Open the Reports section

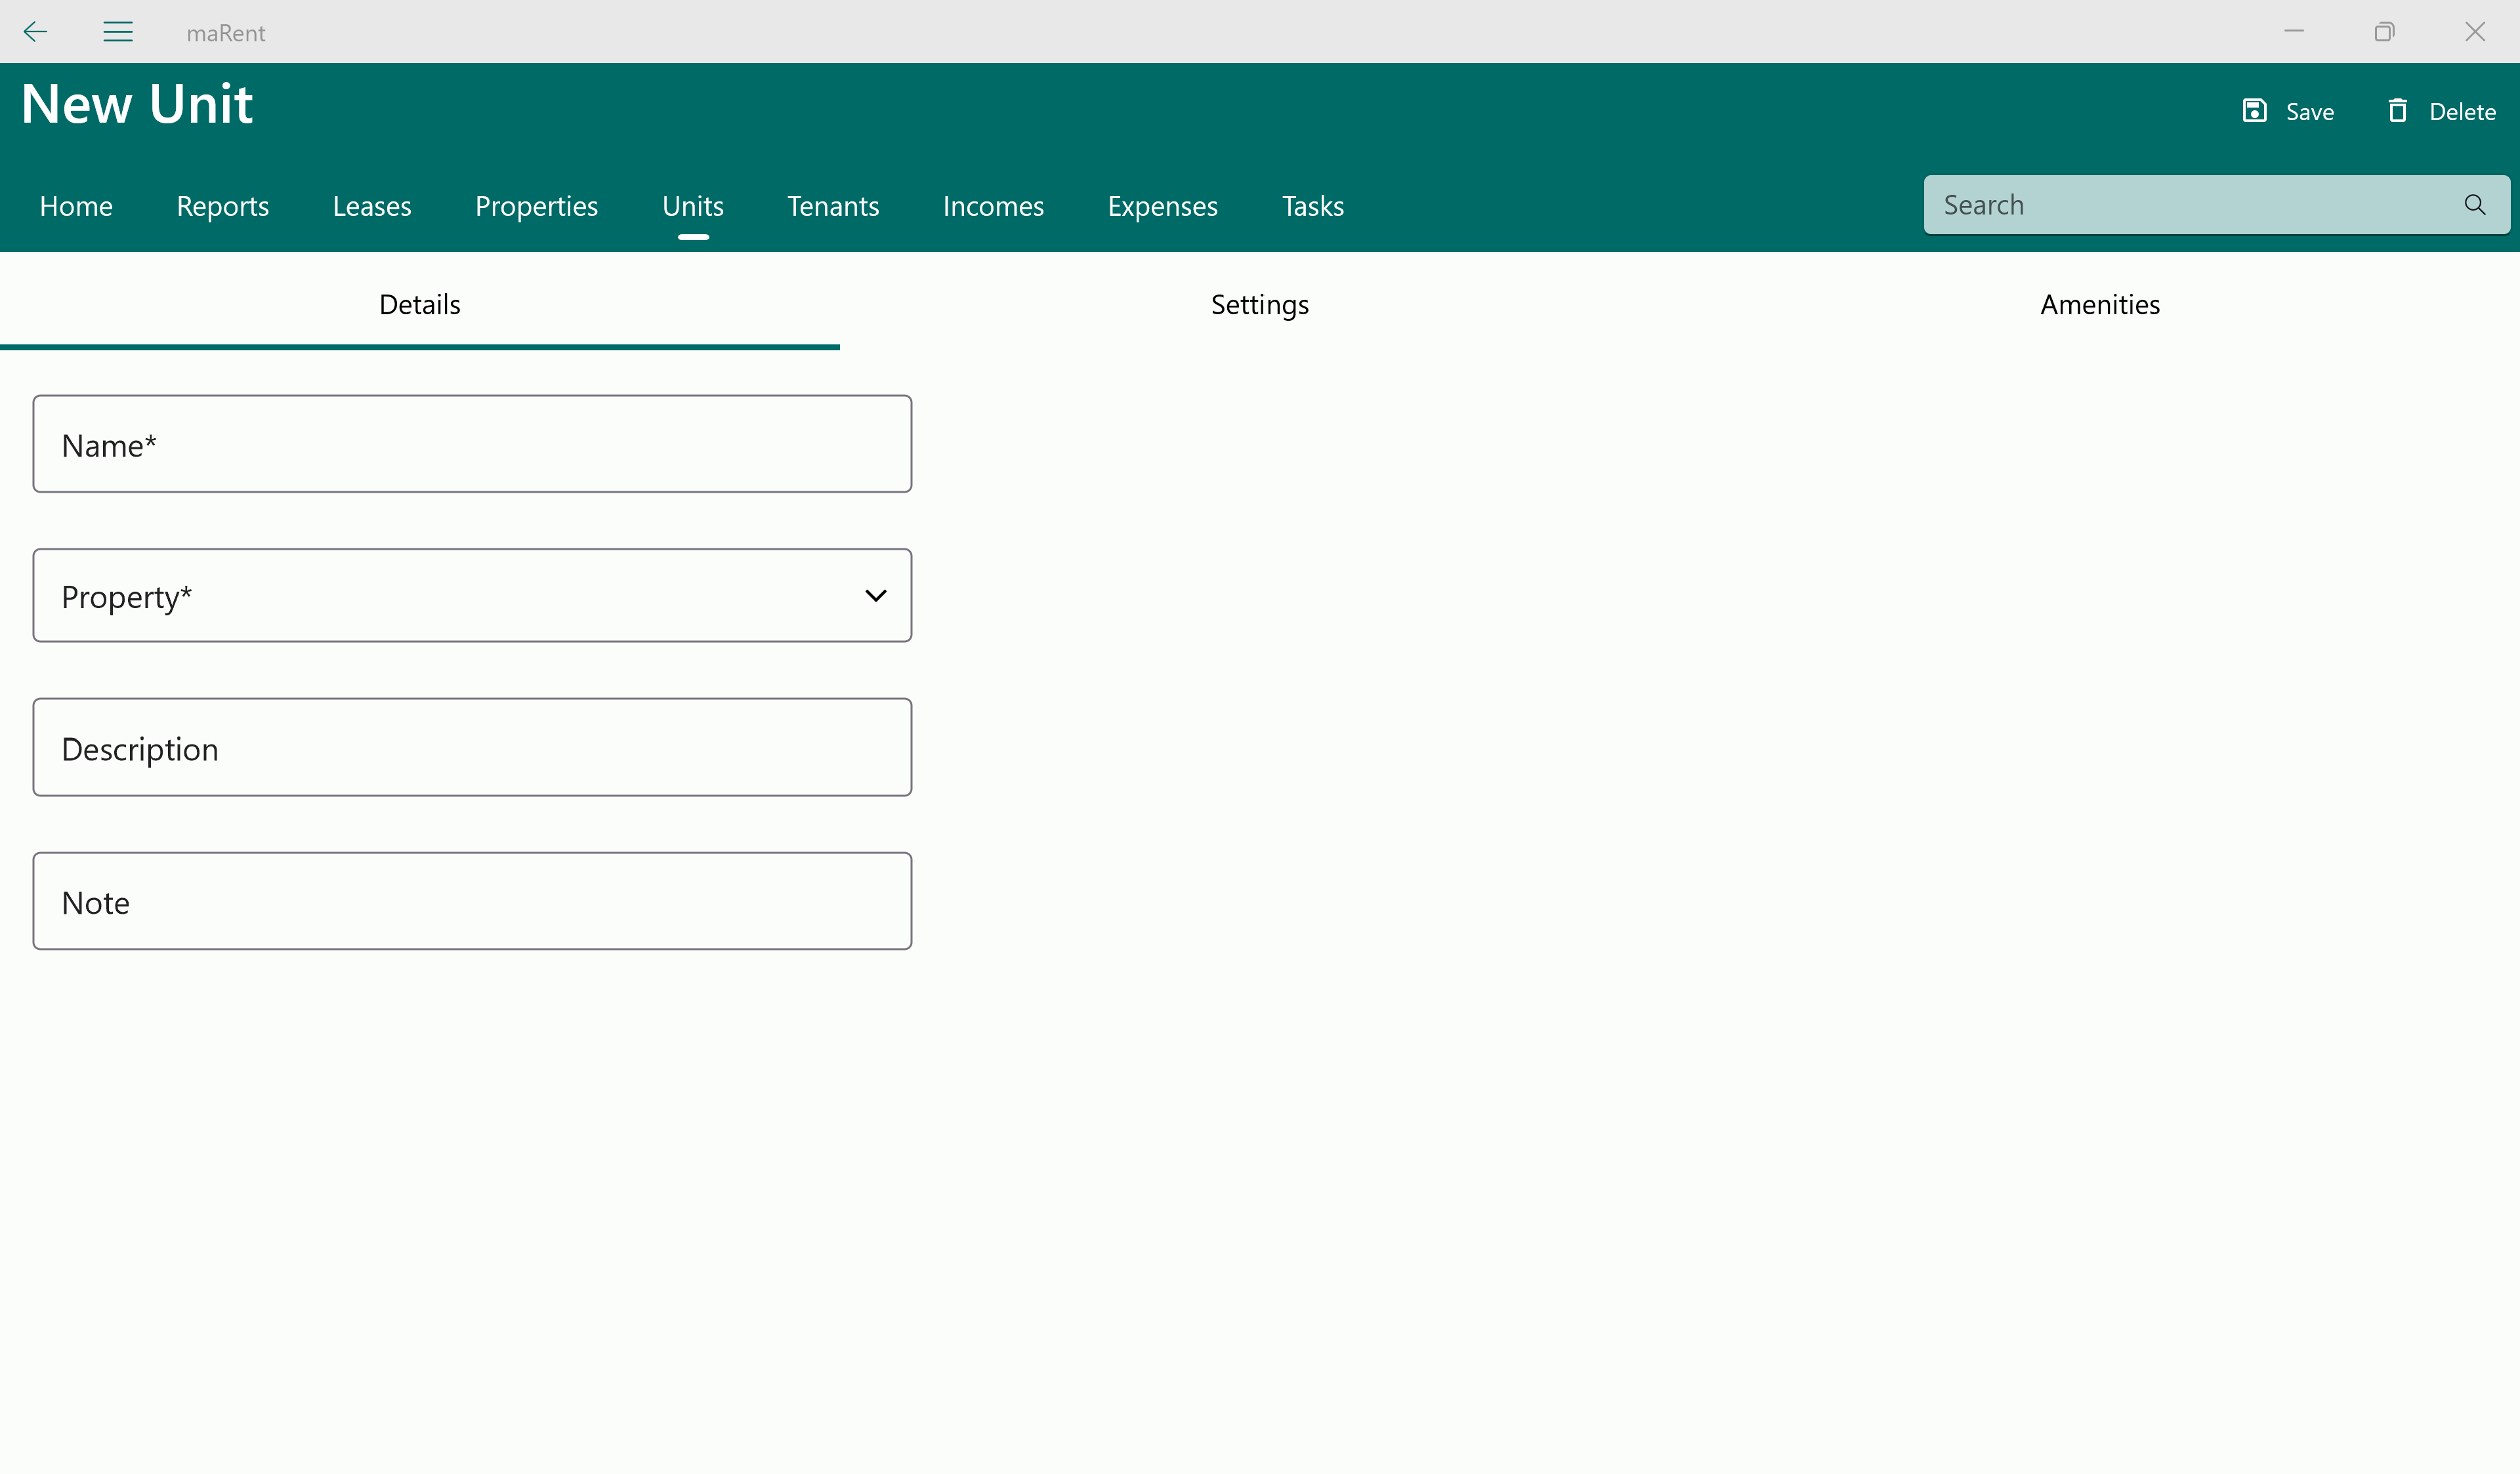click(x=222, y=207)
